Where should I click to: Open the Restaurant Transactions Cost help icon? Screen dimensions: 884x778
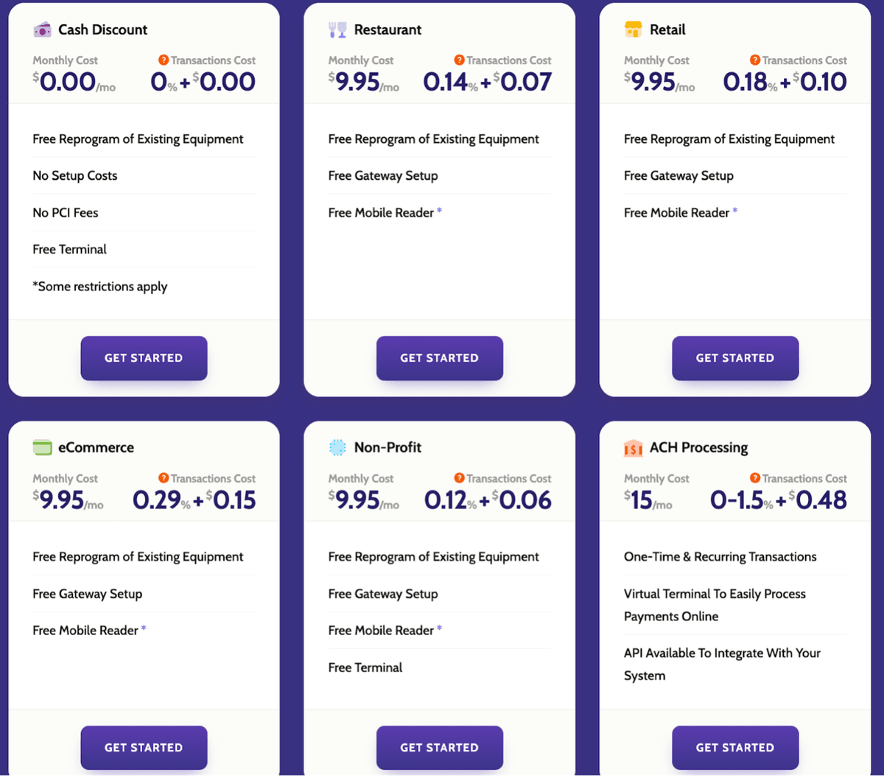tap(459, 60)
